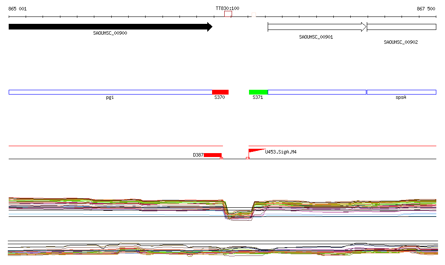
Task: Click the small white box on ruler
Action: pyautogui.click(x=254, y=16)
